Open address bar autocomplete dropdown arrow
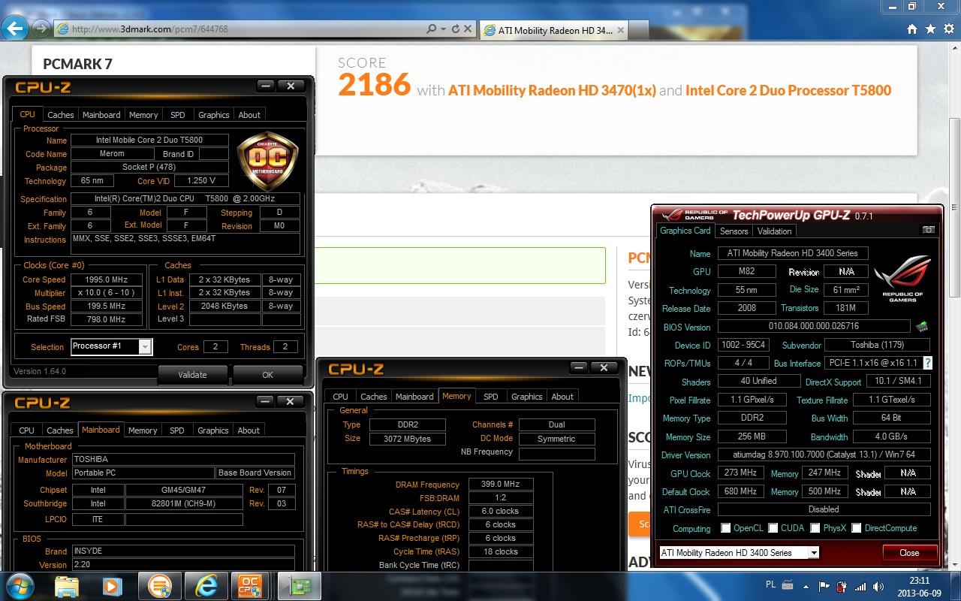This screenshot has height=601, width=961. (x=444, y=29)
